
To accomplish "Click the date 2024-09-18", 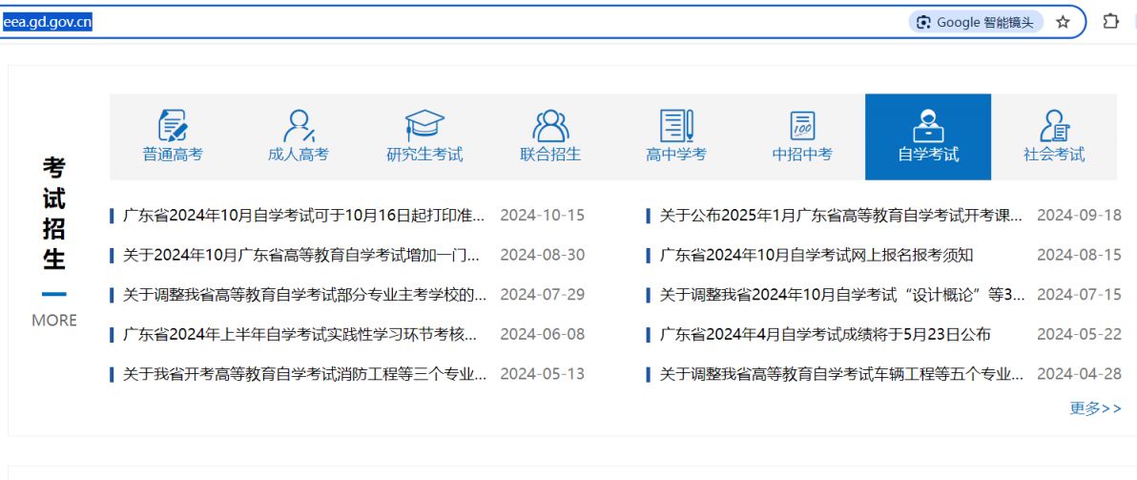I will [1079, 216].
